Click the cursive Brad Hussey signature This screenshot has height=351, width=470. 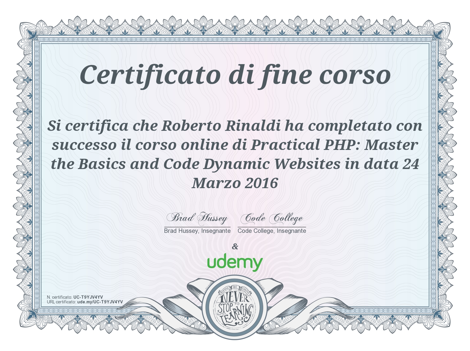pos(197,218)
